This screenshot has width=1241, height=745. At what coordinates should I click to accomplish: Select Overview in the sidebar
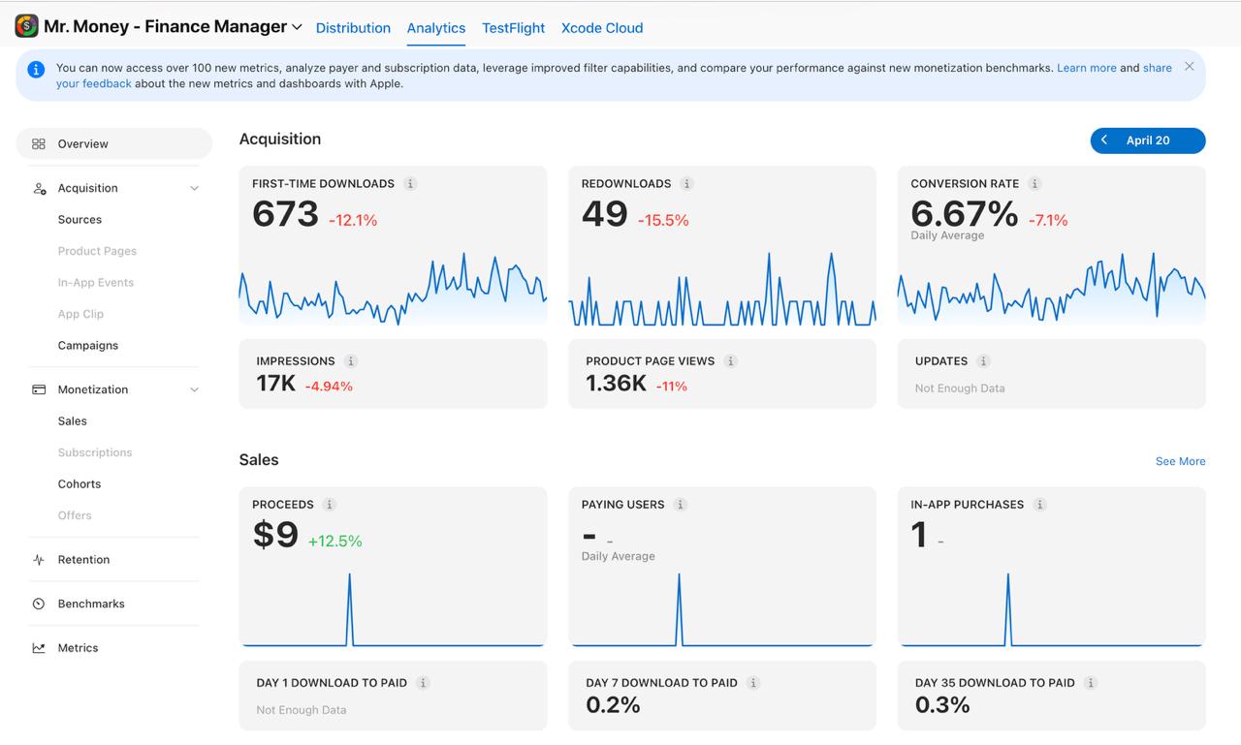(114, 143)
